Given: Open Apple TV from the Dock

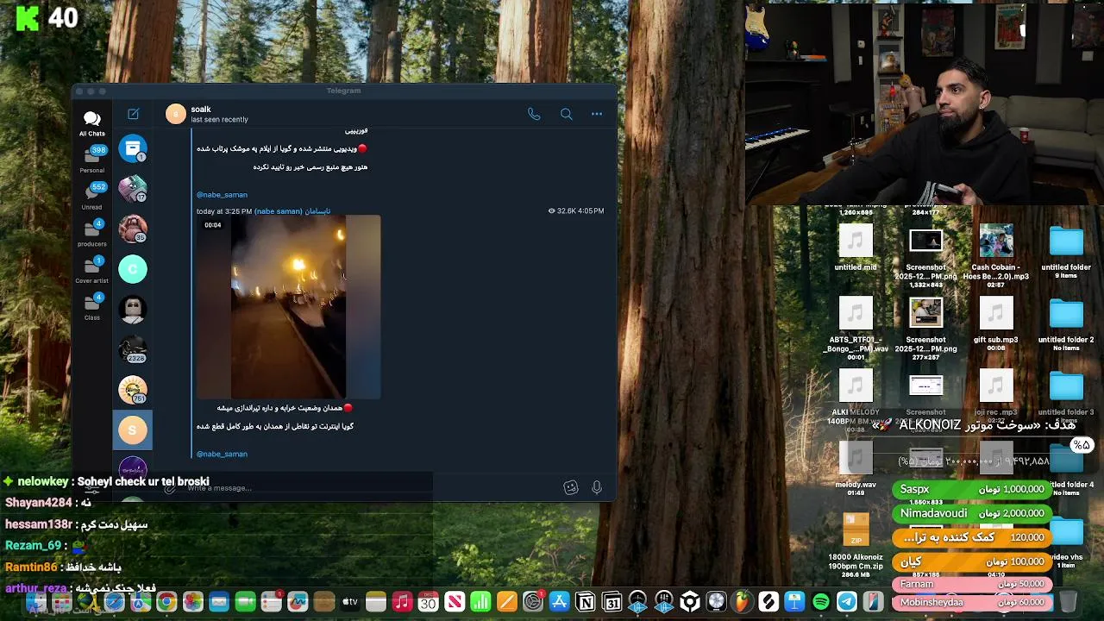Looking at the screenshot, I should (349, 602).
